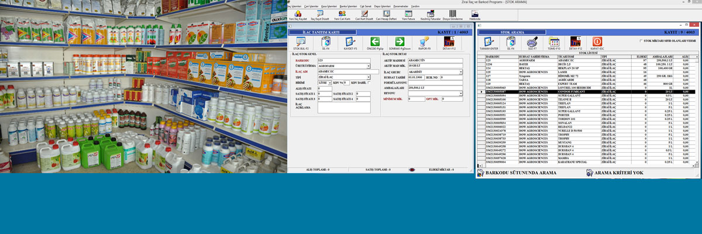
Task: Click the SATIŞ FİYATI 2 field
Action: click(363, 94)
